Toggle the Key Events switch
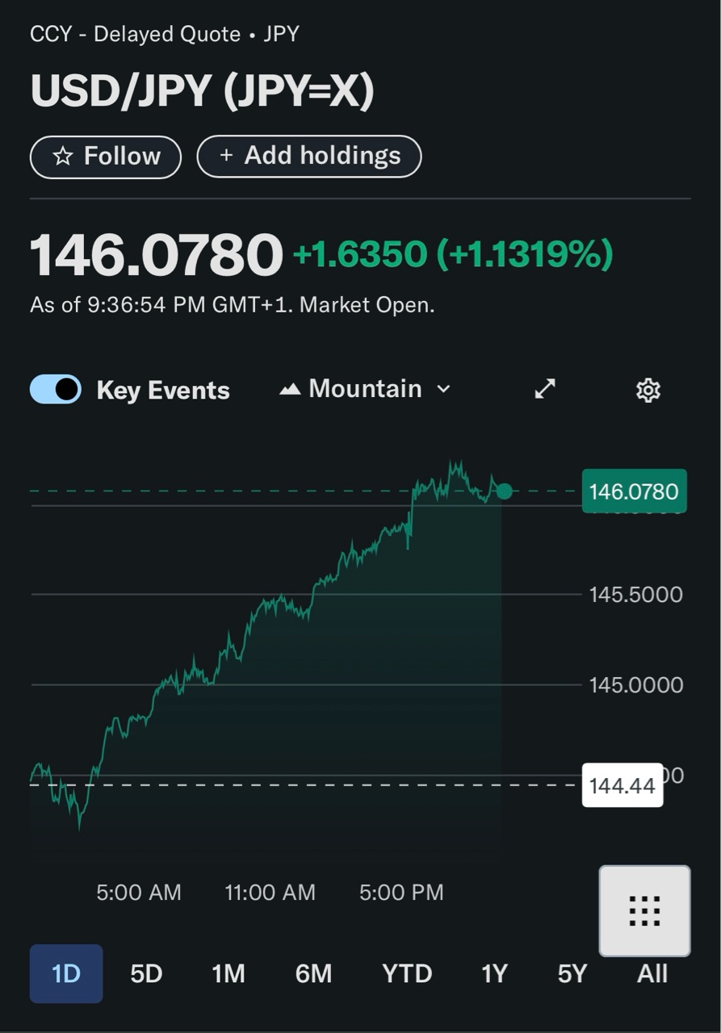721x1033 pixels. click(x=56, y=389)
